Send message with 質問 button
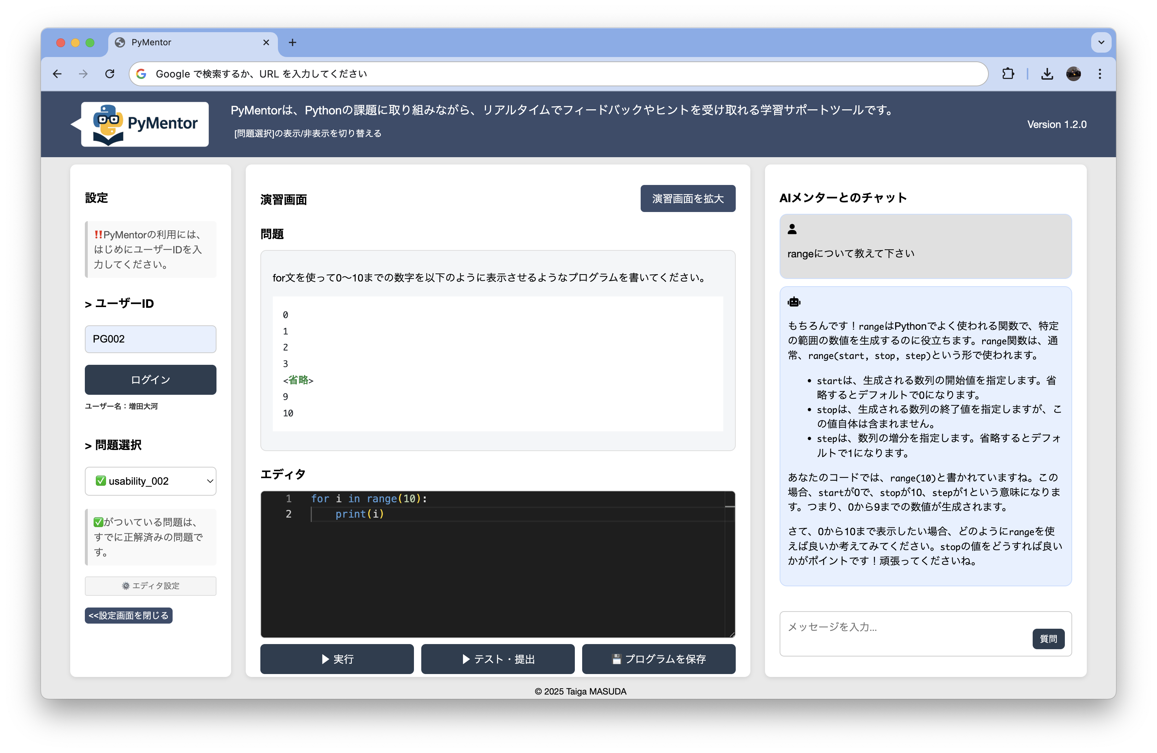Screen dimensions: 1157x753 click(1048, 639)
